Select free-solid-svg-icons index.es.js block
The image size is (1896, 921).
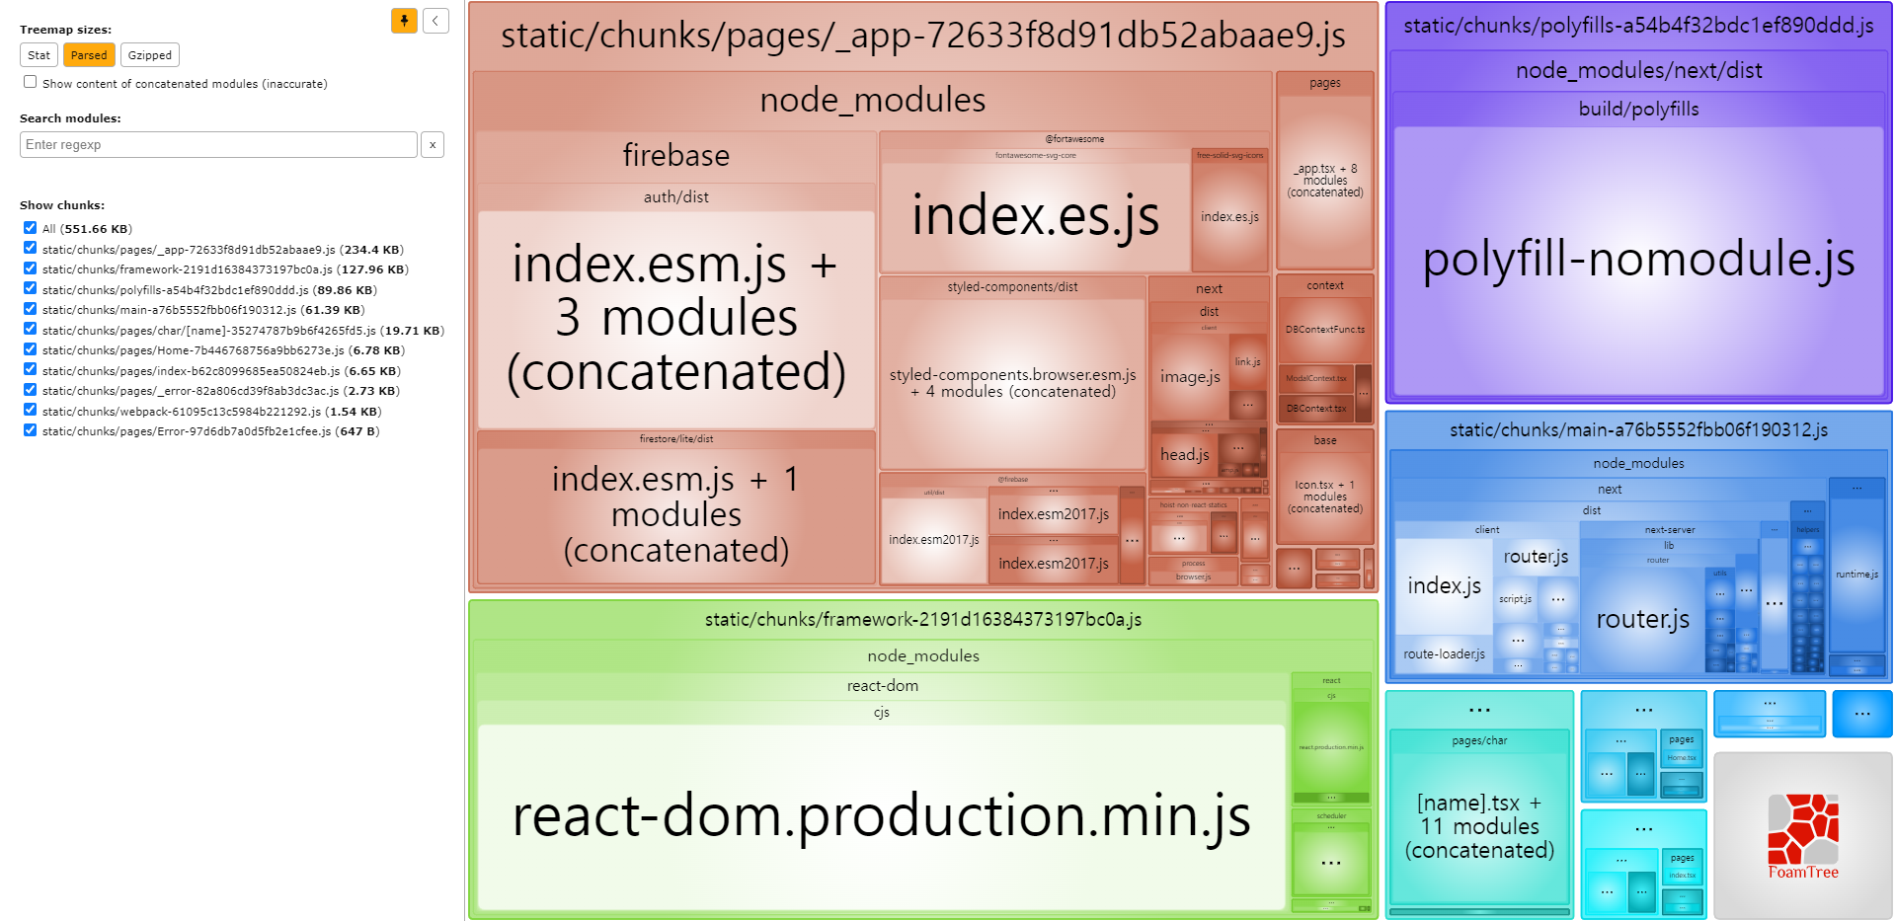1229,217
